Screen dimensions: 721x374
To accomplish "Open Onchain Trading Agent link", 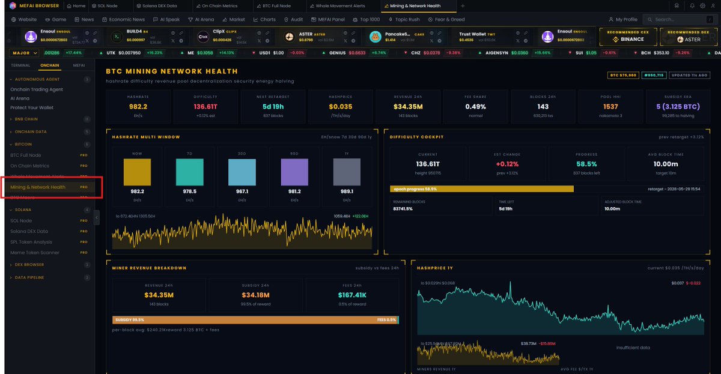I will coord(37,89).
